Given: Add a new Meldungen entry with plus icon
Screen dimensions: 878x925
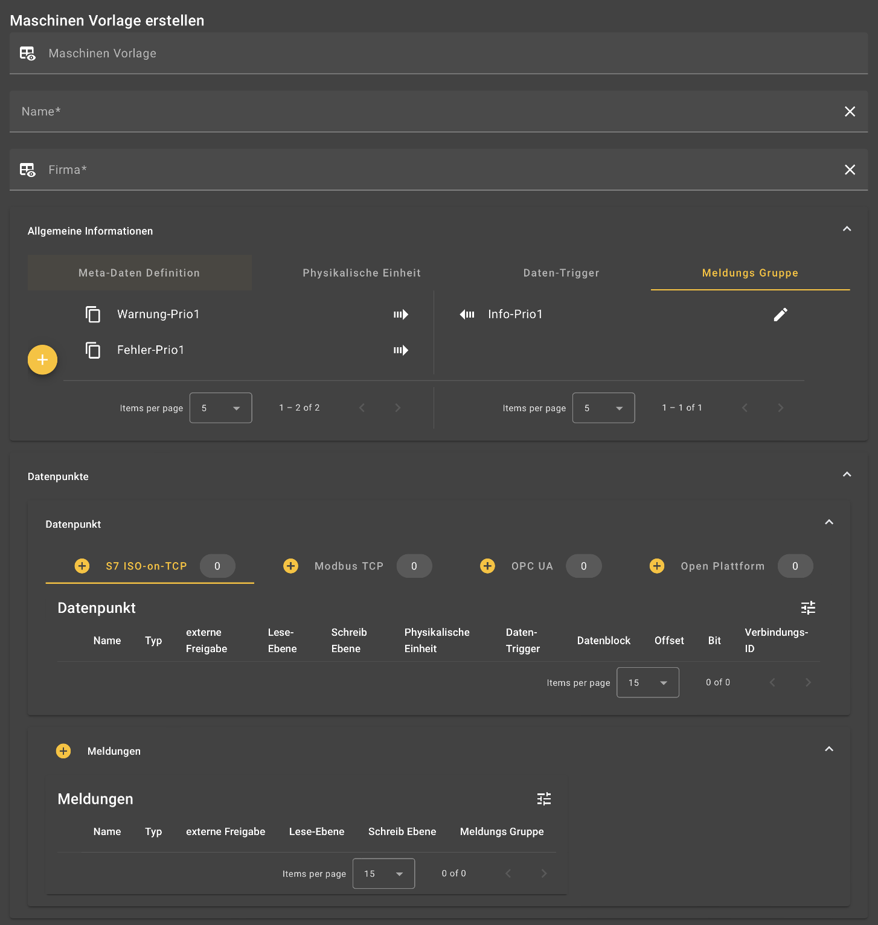Looking at the screenshot, I should pos(63,751).
